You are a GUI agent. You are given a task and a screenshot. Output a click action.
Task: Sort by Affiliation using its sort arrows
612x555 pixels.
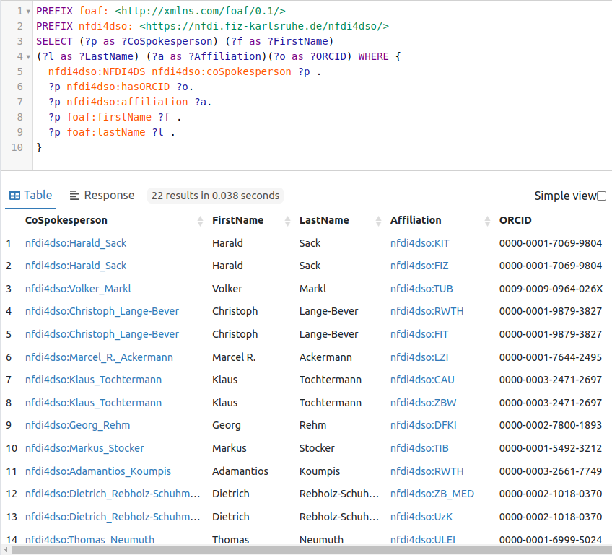(x=486, y=221)
